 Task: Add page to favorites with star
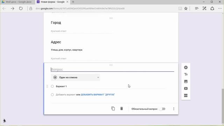pos(186,8)
